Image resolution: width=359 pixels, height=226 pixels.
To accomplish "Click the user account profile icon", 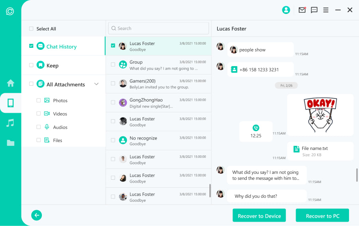I will [286, 10].
